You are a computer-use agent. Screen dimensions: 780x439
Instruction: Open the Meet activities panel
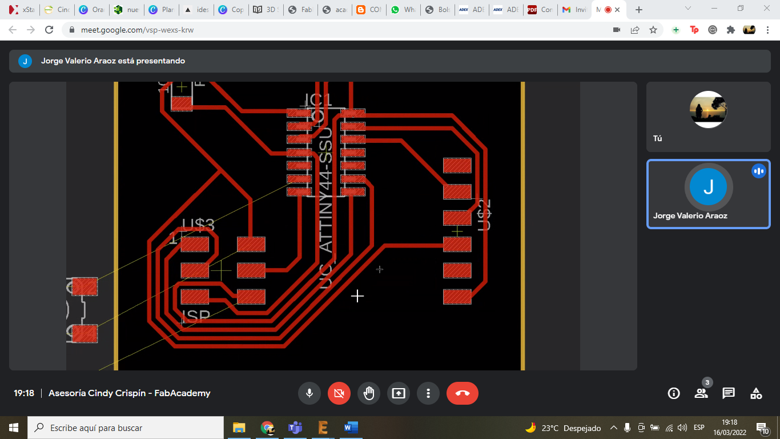click(756, 393)
